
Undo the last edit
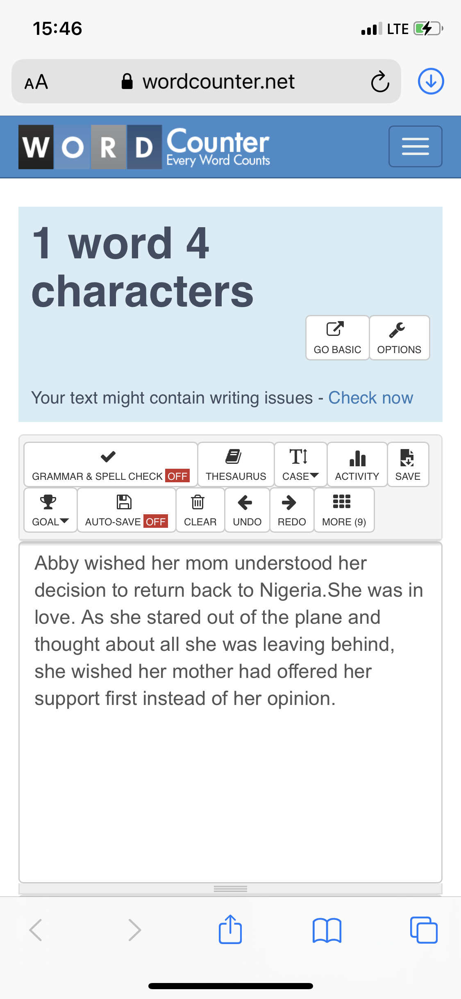[247, 510]
